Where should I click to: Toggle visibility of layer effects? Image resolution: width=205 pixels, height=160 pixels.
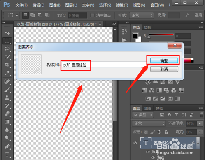[x=148, y=152]
